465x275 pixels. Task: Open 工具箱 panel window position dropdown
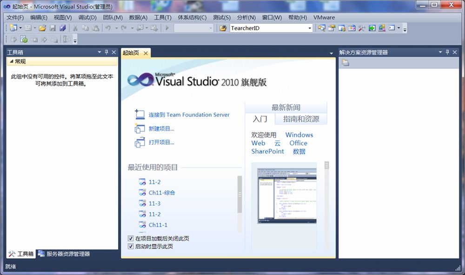tap(100, 52)
